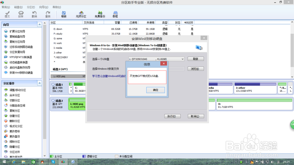
Task: Click the volume icon in system tray
Action: pyautogui.click(x=272, y=162)
